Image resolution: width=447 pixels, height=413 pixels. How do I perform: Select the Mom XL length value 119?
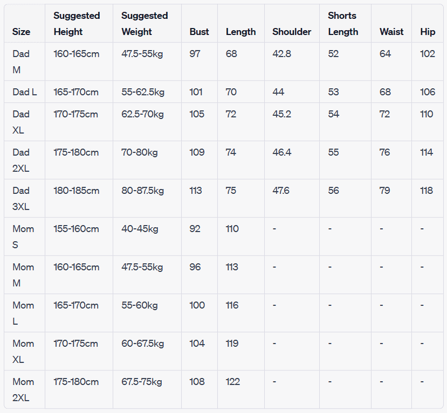(232, 344)
